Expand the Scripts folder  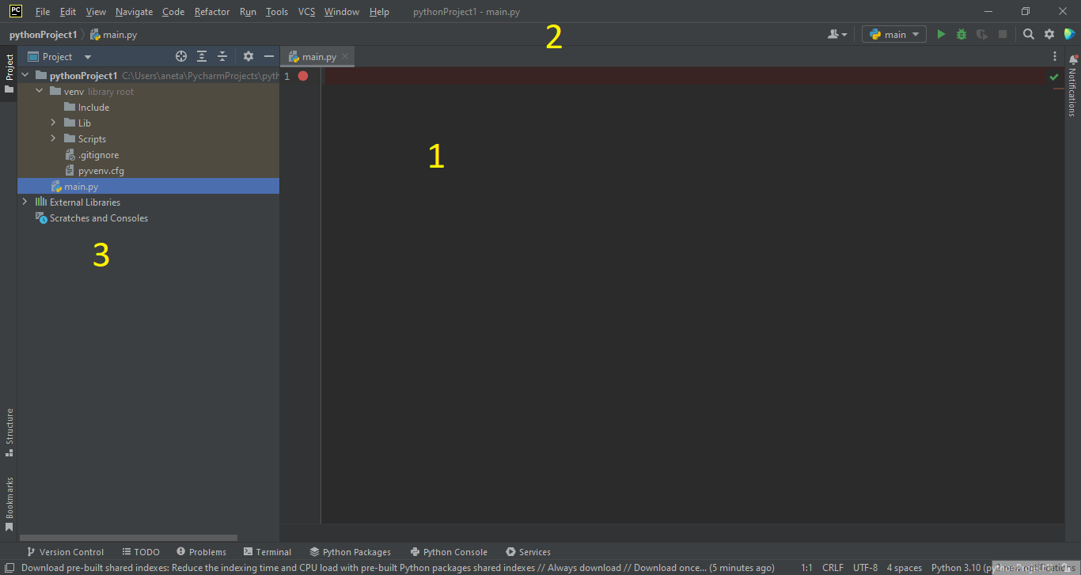53,138
